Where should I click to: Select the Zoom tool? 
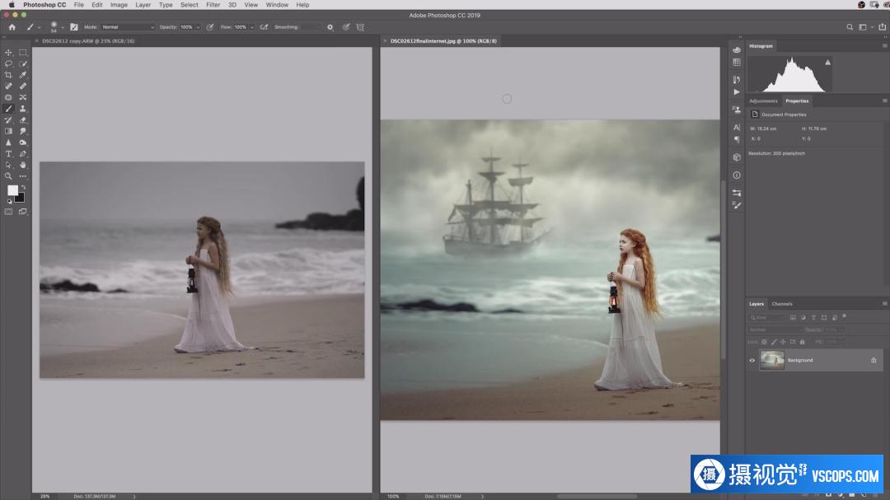click(8, 176)
